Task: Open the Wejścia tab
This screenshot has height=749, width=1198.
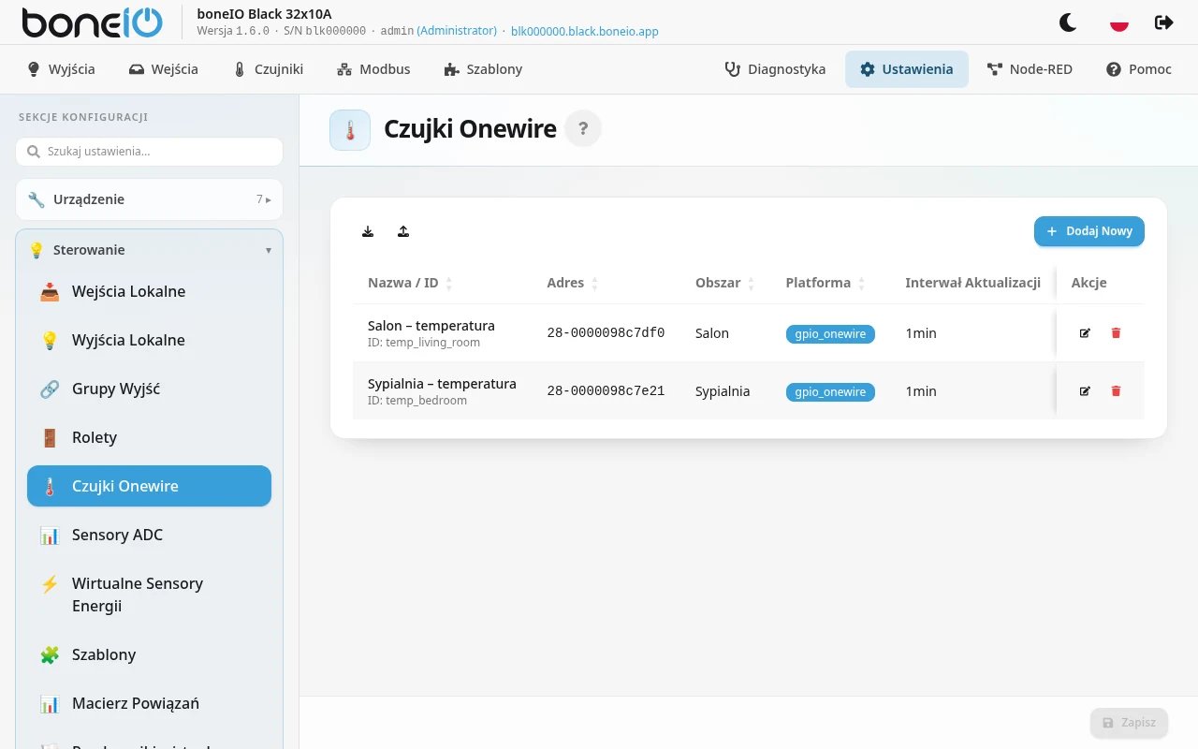Action: click(164, 69)
